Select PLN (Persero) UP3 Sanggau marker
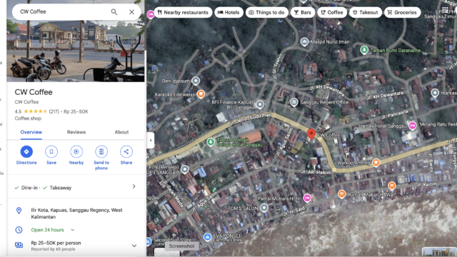Image resolution: width=457 pixels, height=257 pixels. pyautogui.click(x=185, y=169)
